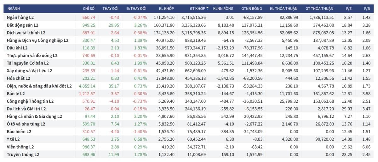This screenshot has height=162, width=378.
Task: Click negotiated volume 82,886.99
Action: (x=289, y=17)
